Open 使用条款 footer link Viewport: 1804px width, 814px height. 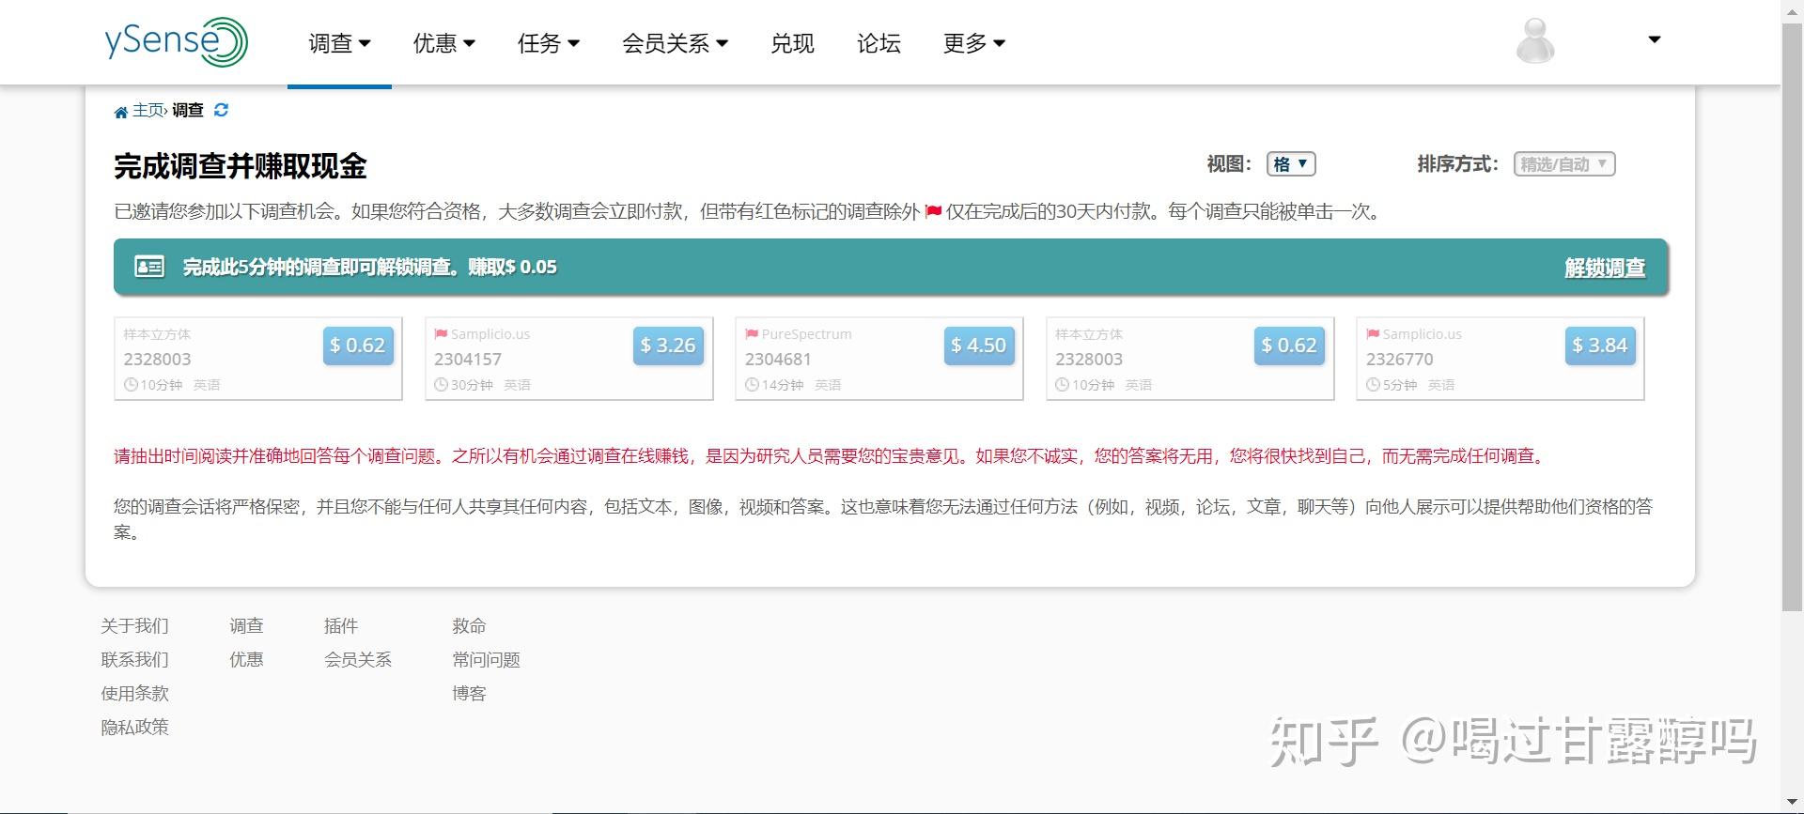(x=134, y=694)
